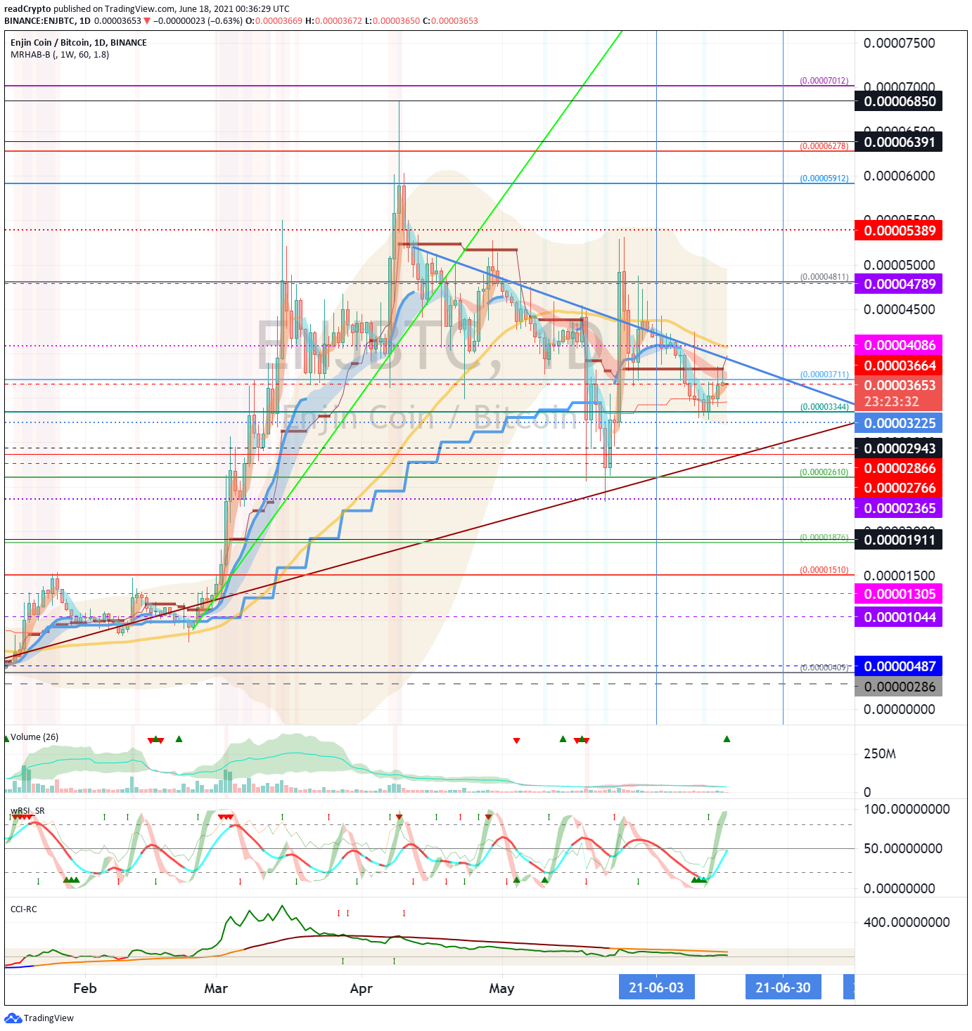The width and height of the screenshot is (972, 1031).
Task: Click the red 0.00002866 price label
Action: click(x=898, y=468)
